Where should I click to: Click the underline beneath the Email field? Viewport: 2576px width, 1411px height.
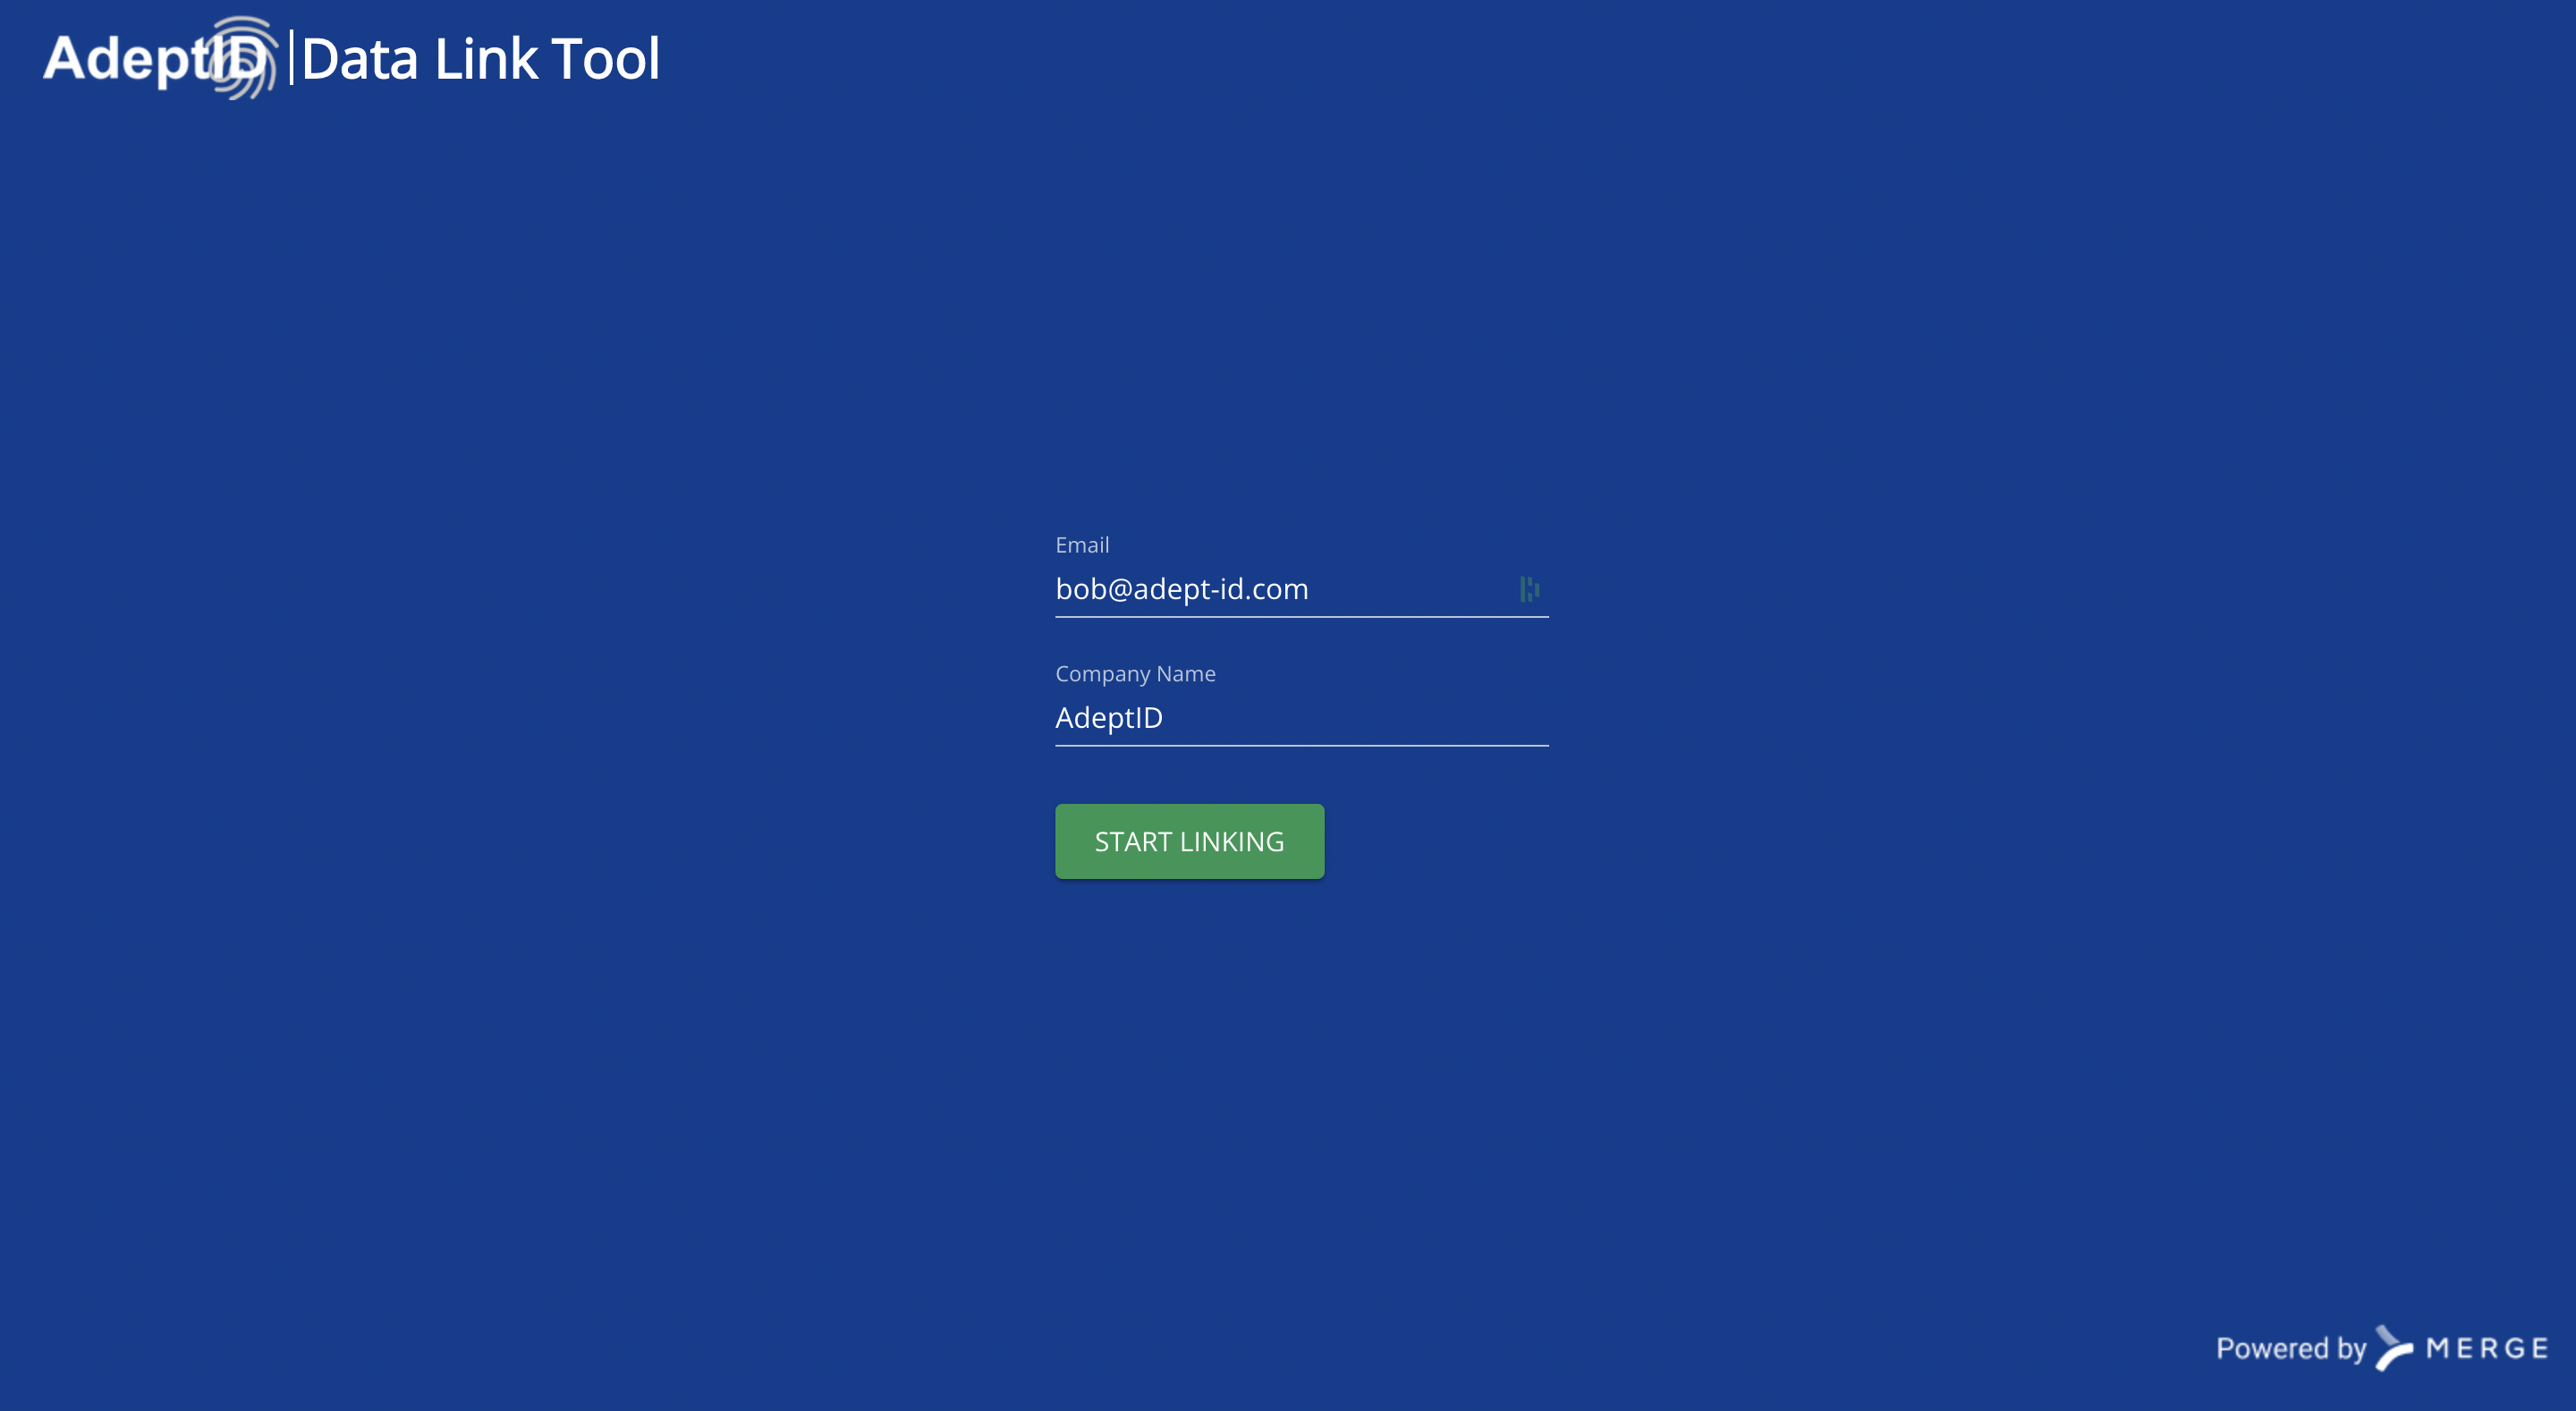(x=1300, y=617)
